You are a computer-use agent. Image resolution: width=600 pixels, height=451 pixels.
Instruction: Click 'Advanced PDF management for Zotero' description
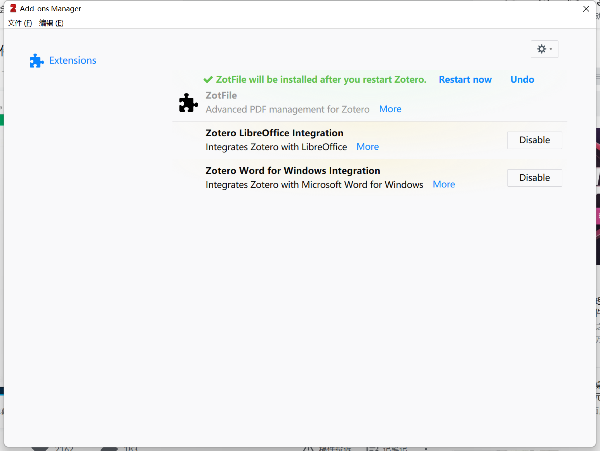288,109
